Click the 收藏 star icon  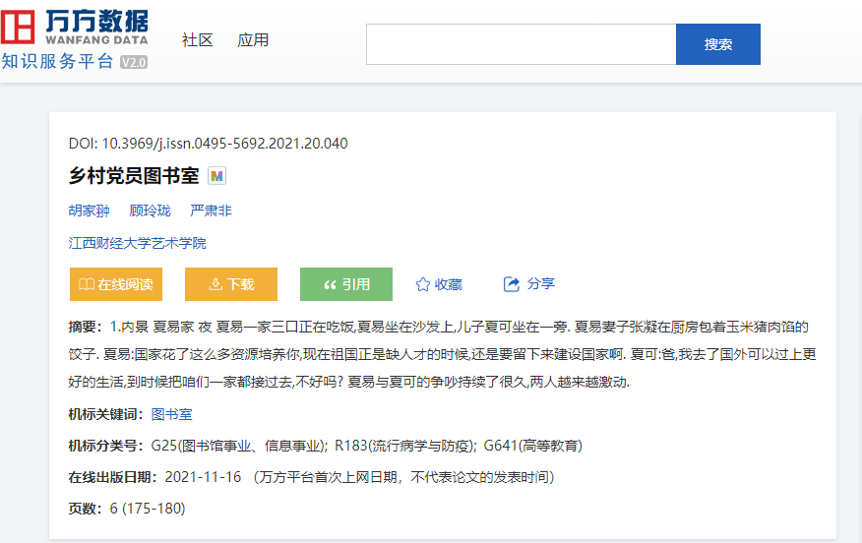(423, 284)
